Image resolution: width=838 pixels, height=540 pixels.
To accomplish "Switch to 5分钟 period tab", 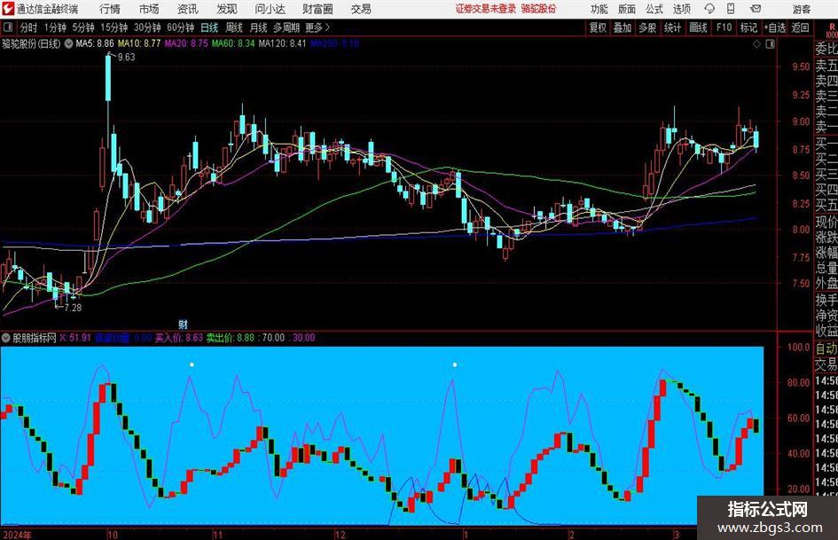I will tap(82, 27).
